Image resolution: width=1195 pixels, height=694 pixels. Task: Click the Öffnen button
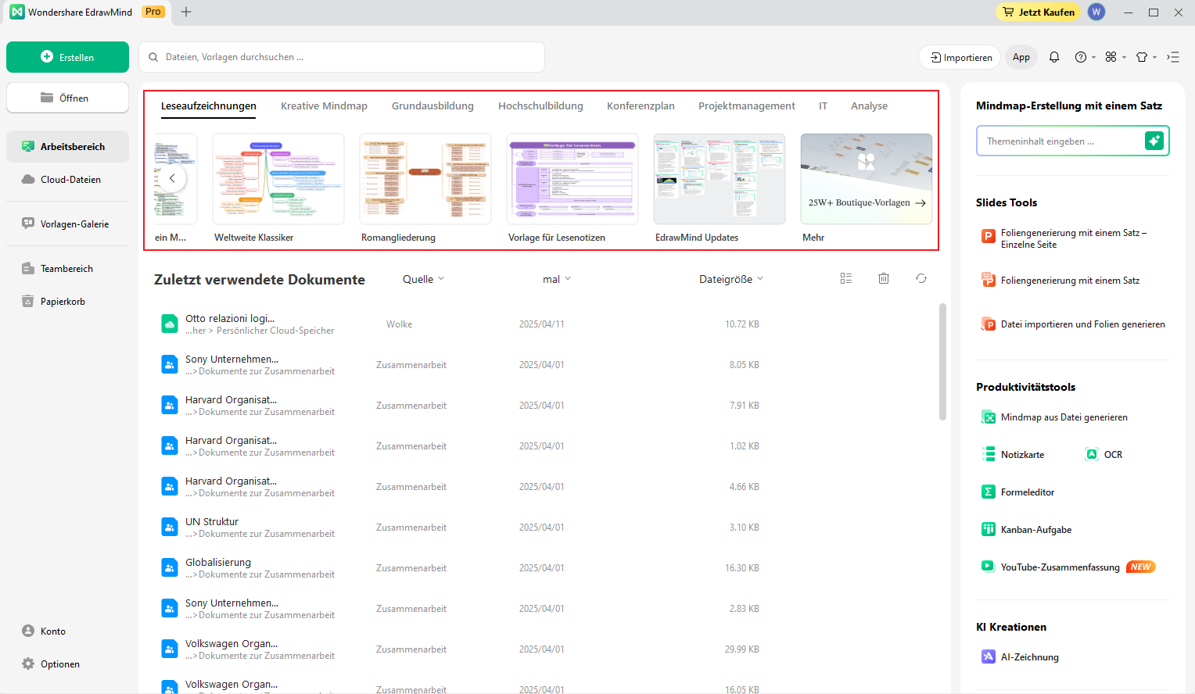[x=67, y=98]
